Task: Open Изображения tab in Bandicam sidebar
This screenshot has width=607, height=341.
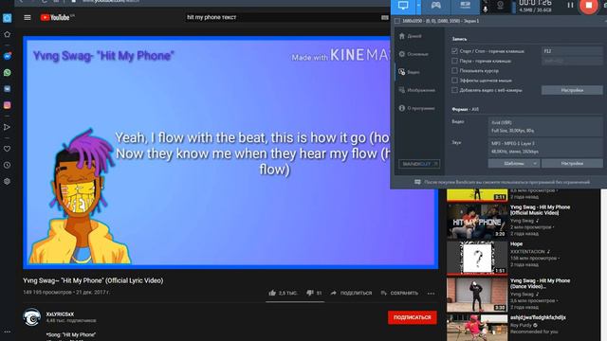Action: pyautogui.click(x=417, y=90)
